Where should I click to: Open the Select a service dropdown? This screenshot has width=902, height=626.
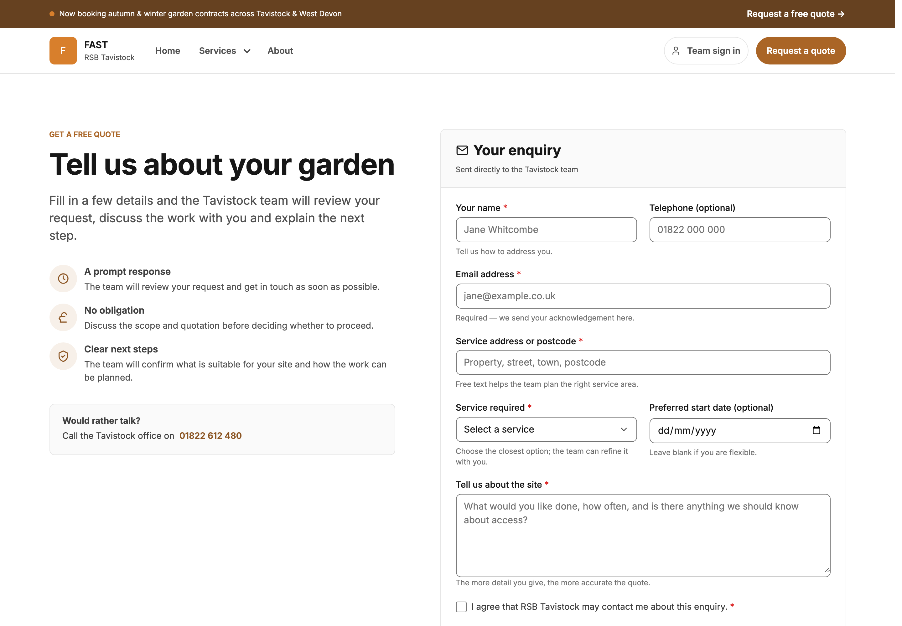point(546,429)
